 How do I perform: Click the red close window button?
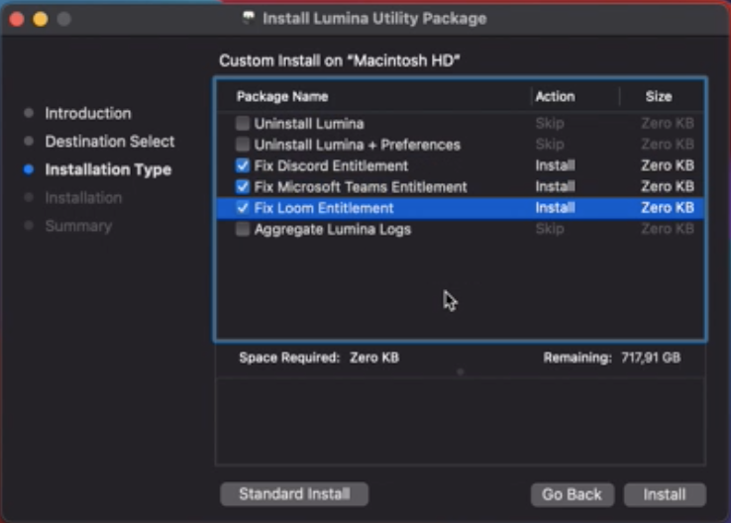click(17, 19)
